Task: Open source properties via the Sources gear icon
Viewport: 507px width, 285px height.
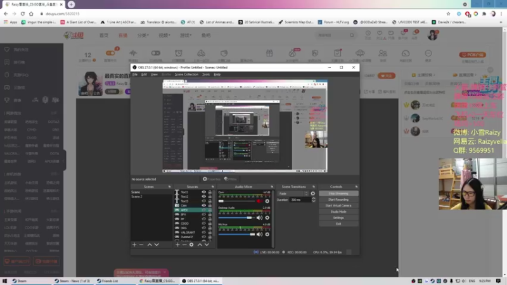Action: pyautogui.click(x=191, y=244)
